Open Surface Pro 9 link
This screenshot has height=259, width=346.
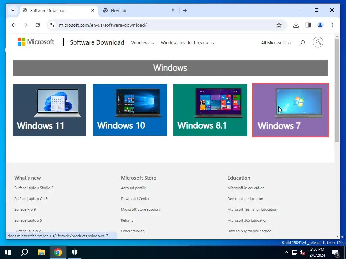25,209
